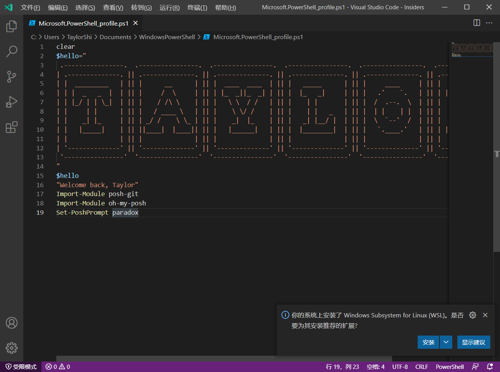Click line number 19 in the gutter
500x372 pixels.
[40, 212]
